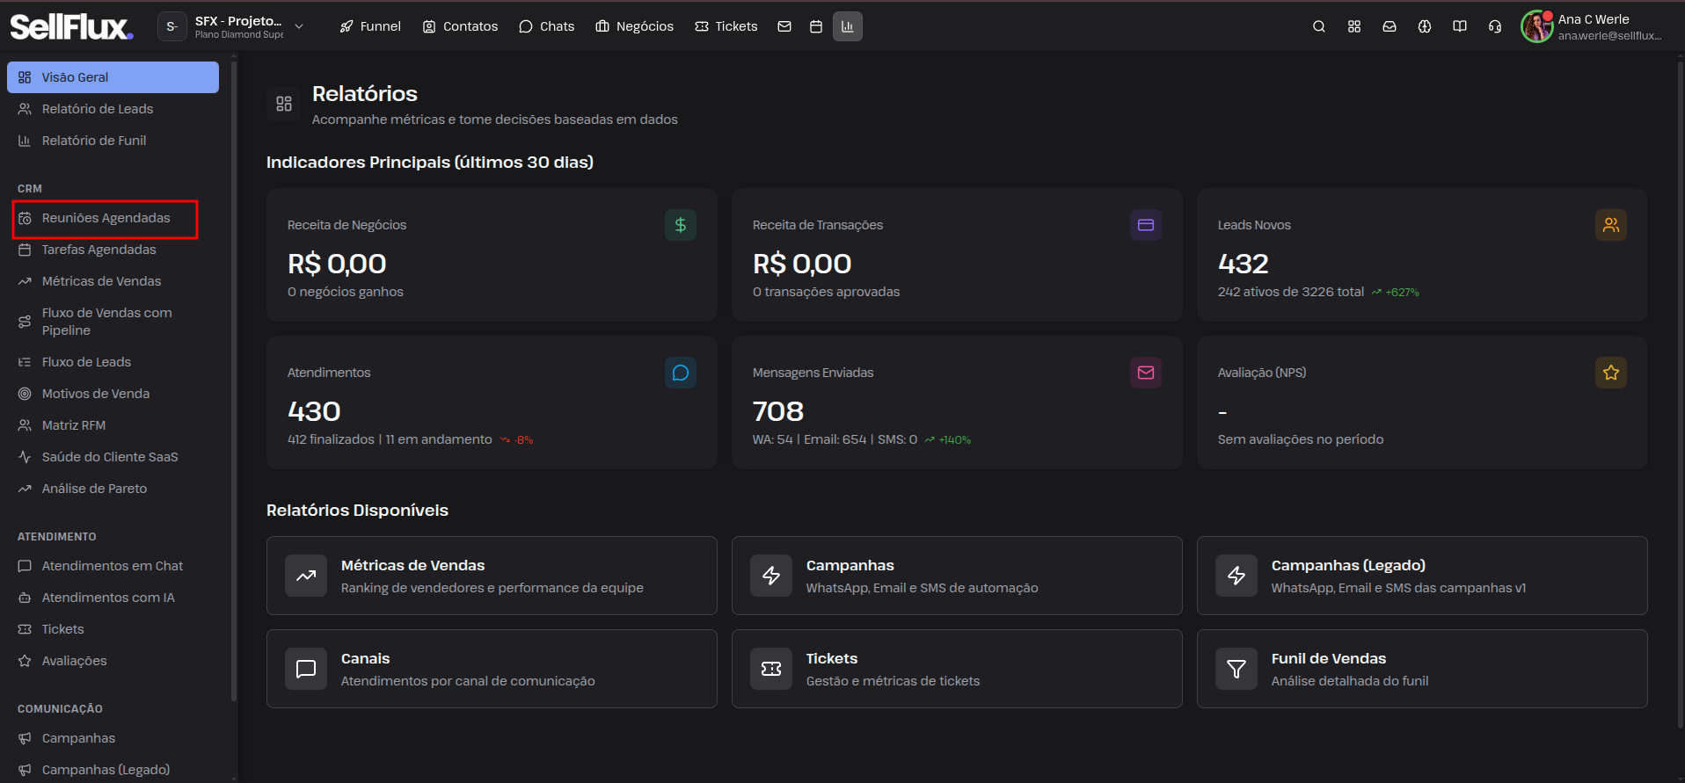Click trending arrow icon on Métricas de Vendas card
The height and width of the screenshot is (783, 1685).
[306, 576]
